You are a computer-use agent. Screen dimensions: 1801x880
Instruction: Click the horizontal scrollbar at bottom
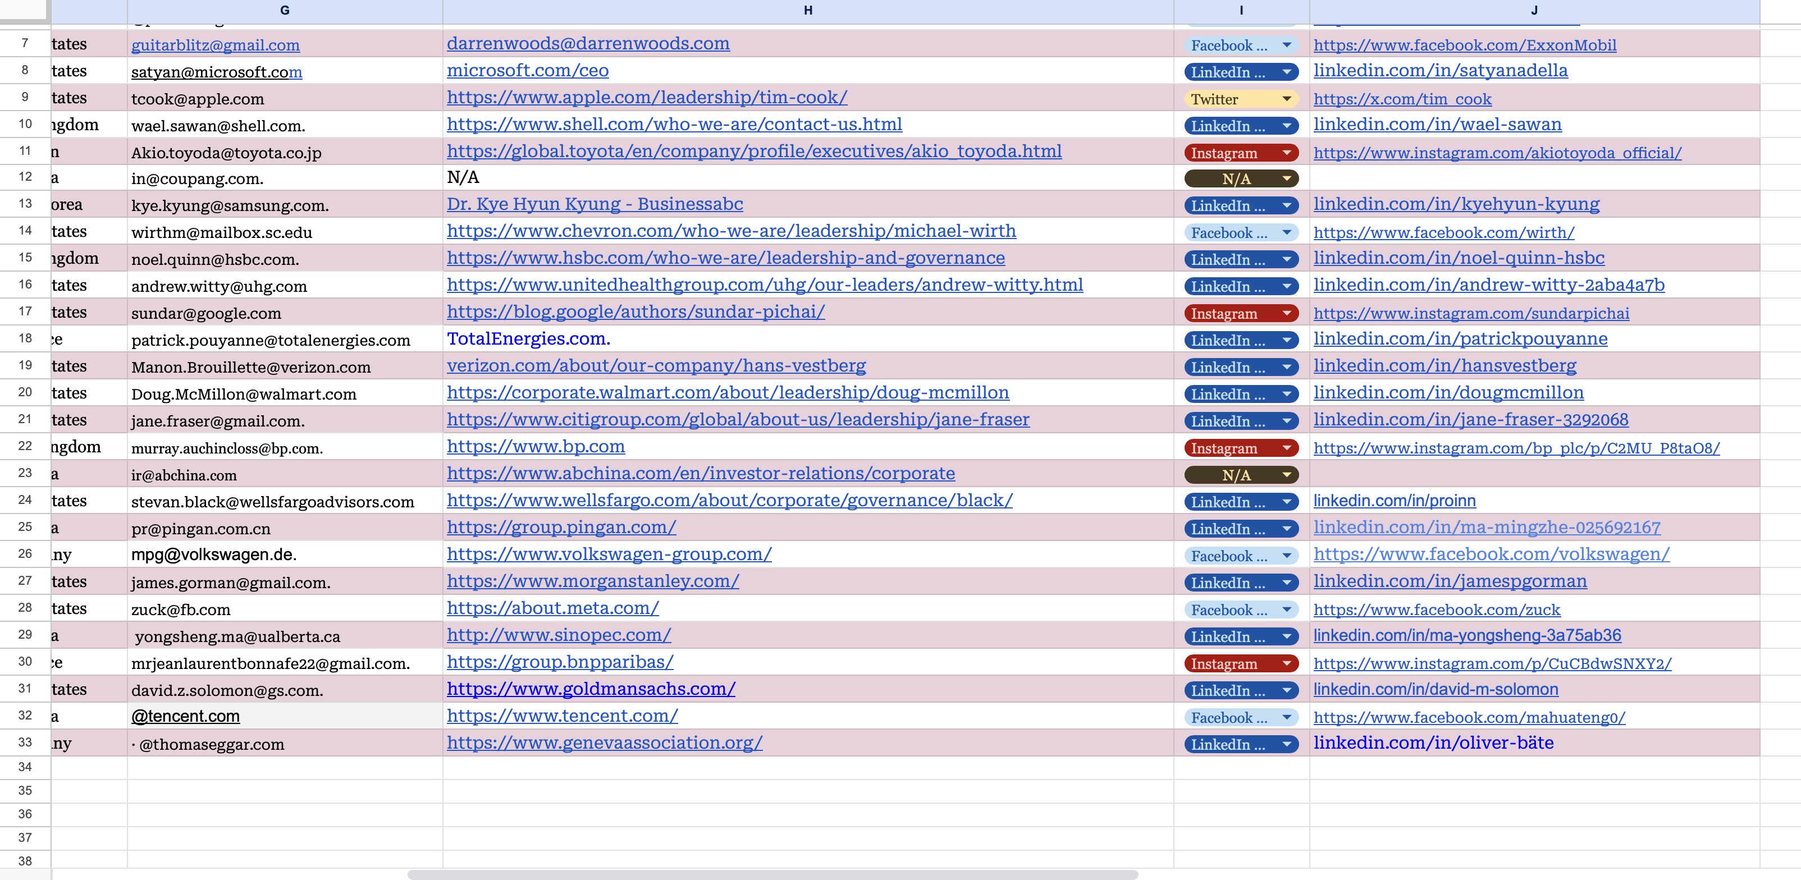772,874
